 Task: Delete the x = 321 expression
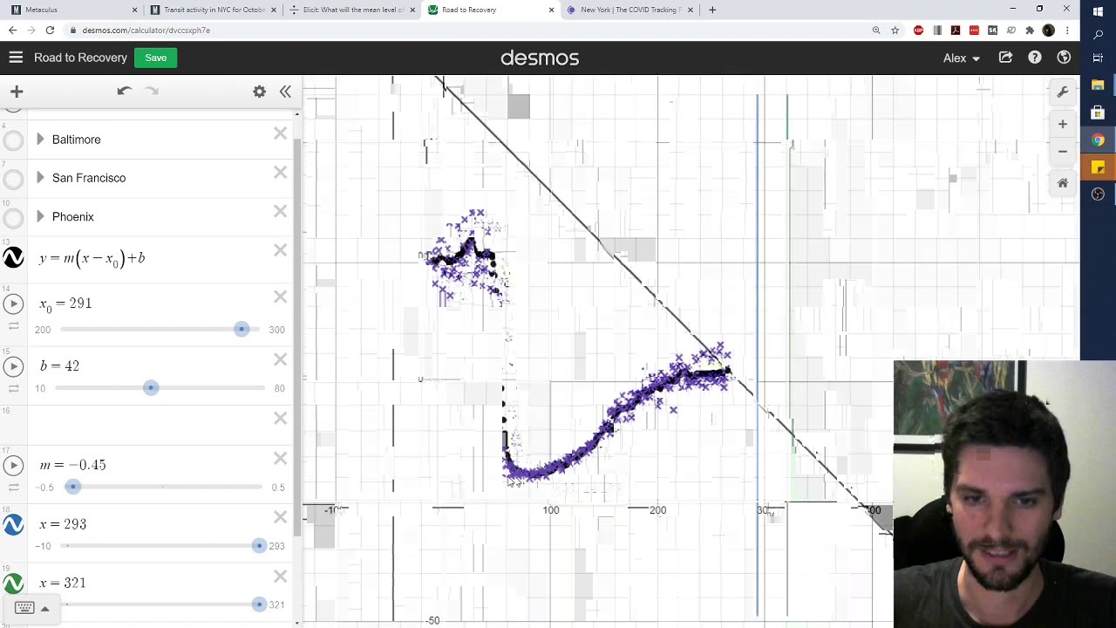[x=280, y=576]
